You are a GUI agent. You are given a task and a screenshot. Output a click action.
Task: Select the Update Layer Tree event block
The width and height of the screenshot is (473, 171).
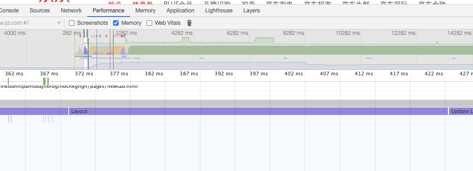click(x=461, y=111)
